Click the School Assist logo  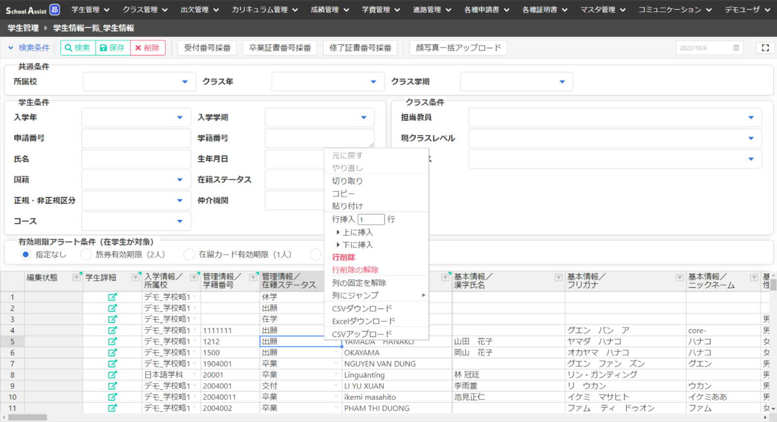pyautogui.click(x=33, y=10)
